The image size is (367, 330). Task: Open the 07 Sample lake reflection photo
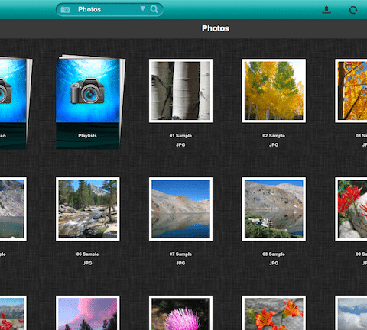(x=180, y=209)
